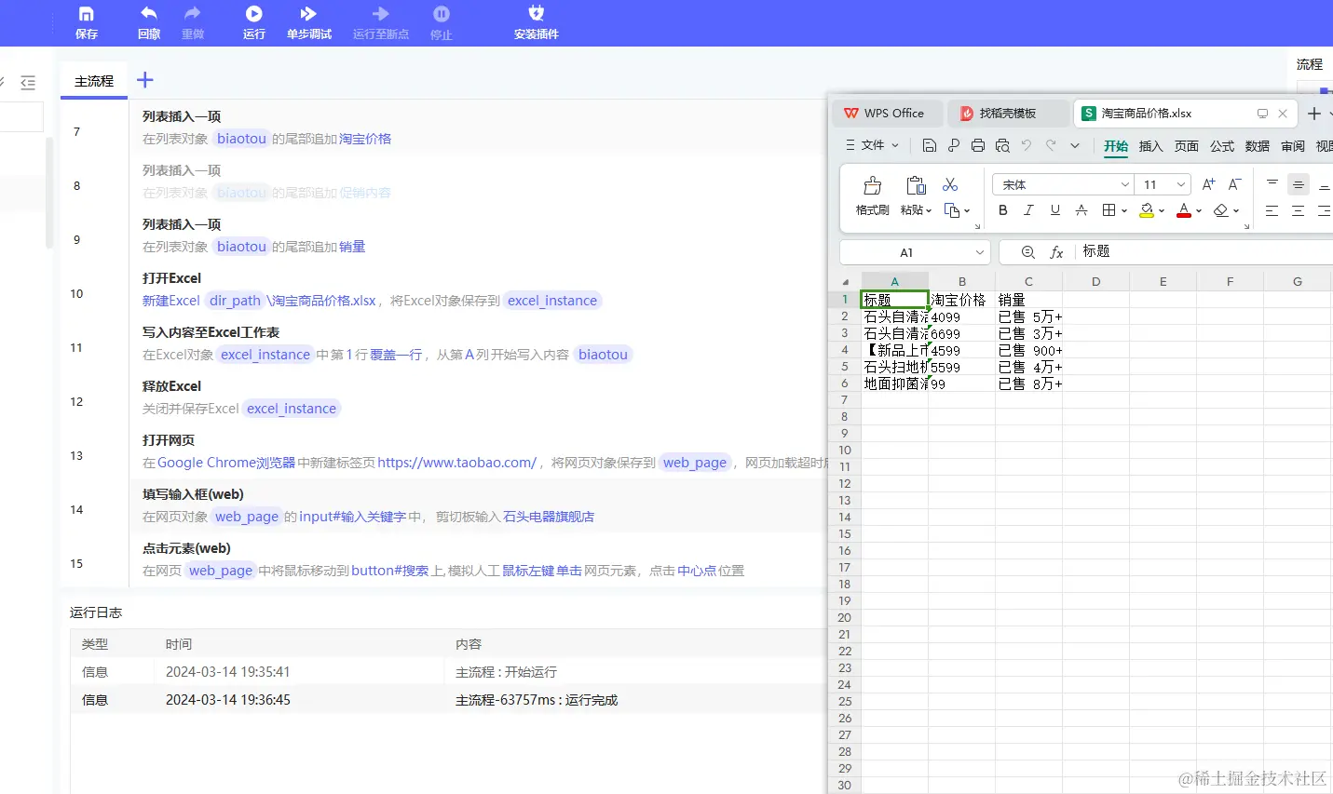
Task: Add a new flow with the plus next to 主流程
Action: click(x=145, y=80)
